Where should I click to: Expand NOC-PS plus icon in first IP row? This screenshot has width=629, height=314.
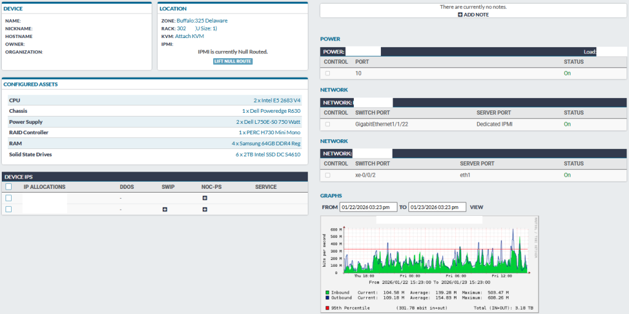[x=205, y=198]
